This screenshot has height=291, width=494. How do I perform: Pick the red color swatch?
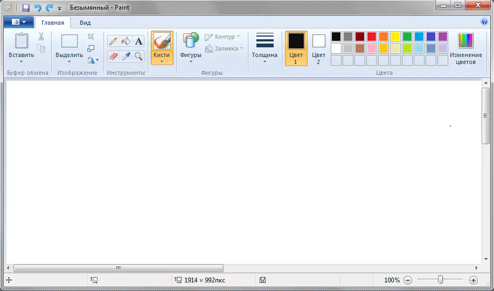372,37
